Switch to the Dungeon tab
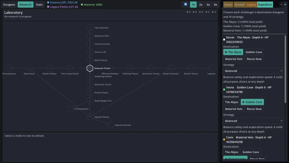The image size is (289, 163). pyautogui.click(x=9, y=5)
